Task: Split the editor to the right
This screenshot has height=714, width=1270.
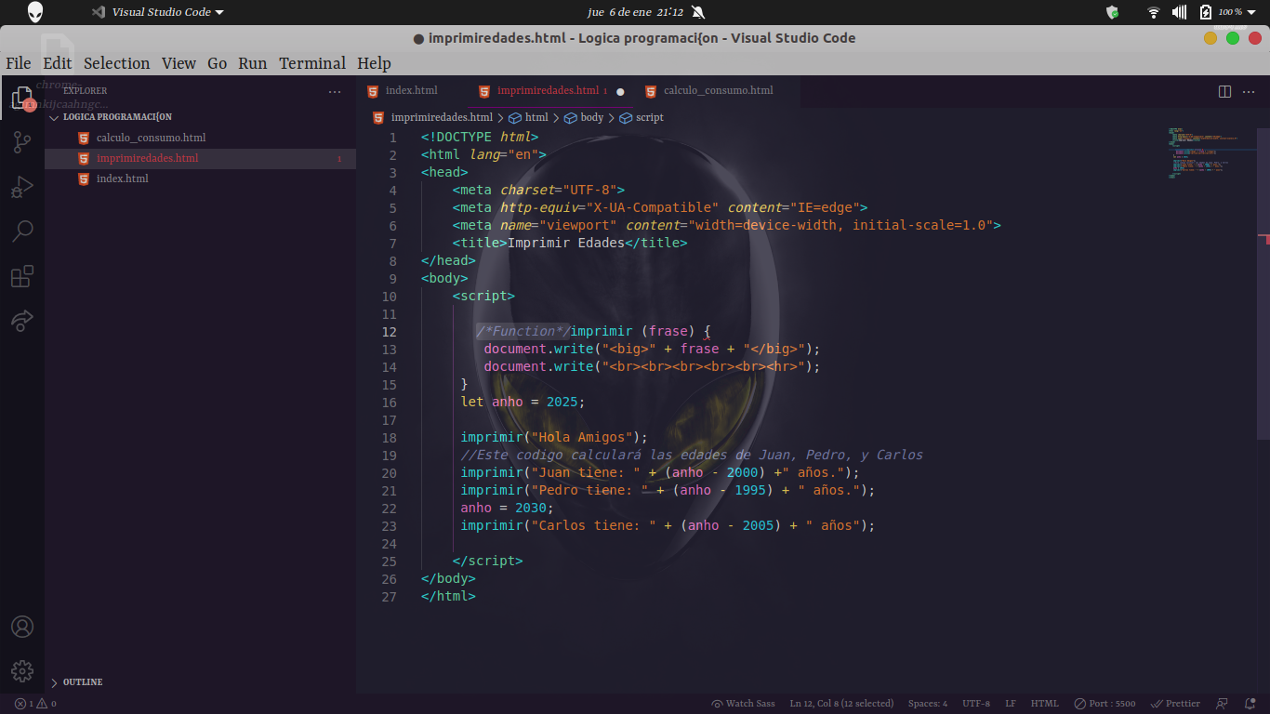Action: [x=1224, y=91]
